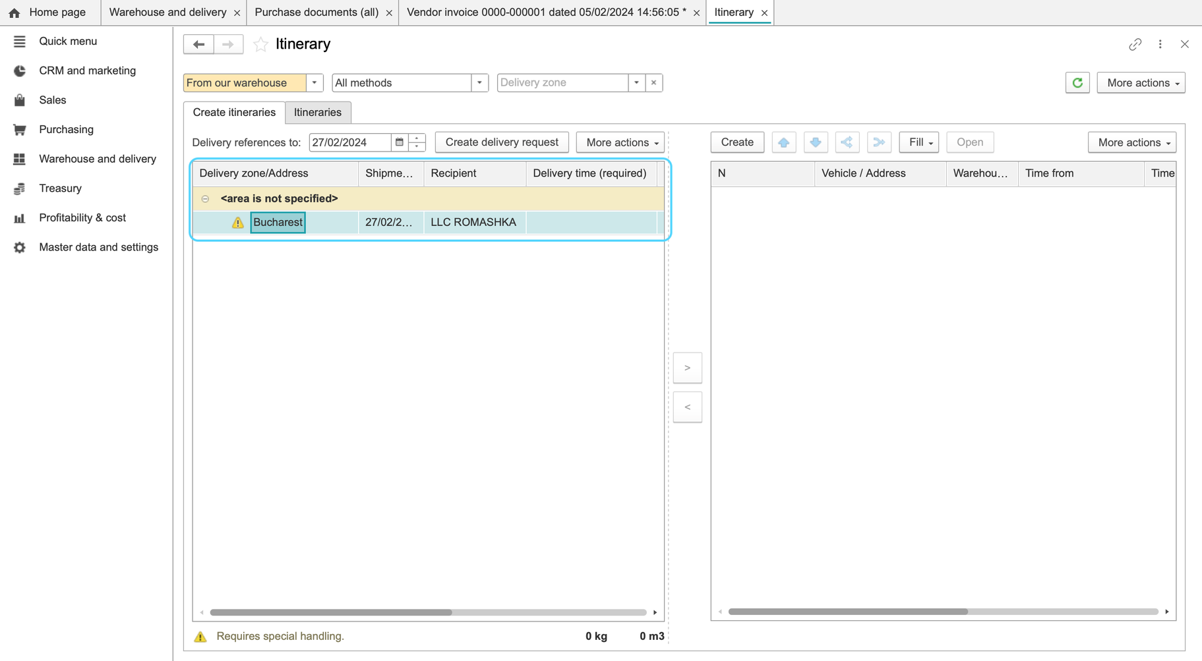Click the right panel horizontal scrollbar

[x=848, y=612]
